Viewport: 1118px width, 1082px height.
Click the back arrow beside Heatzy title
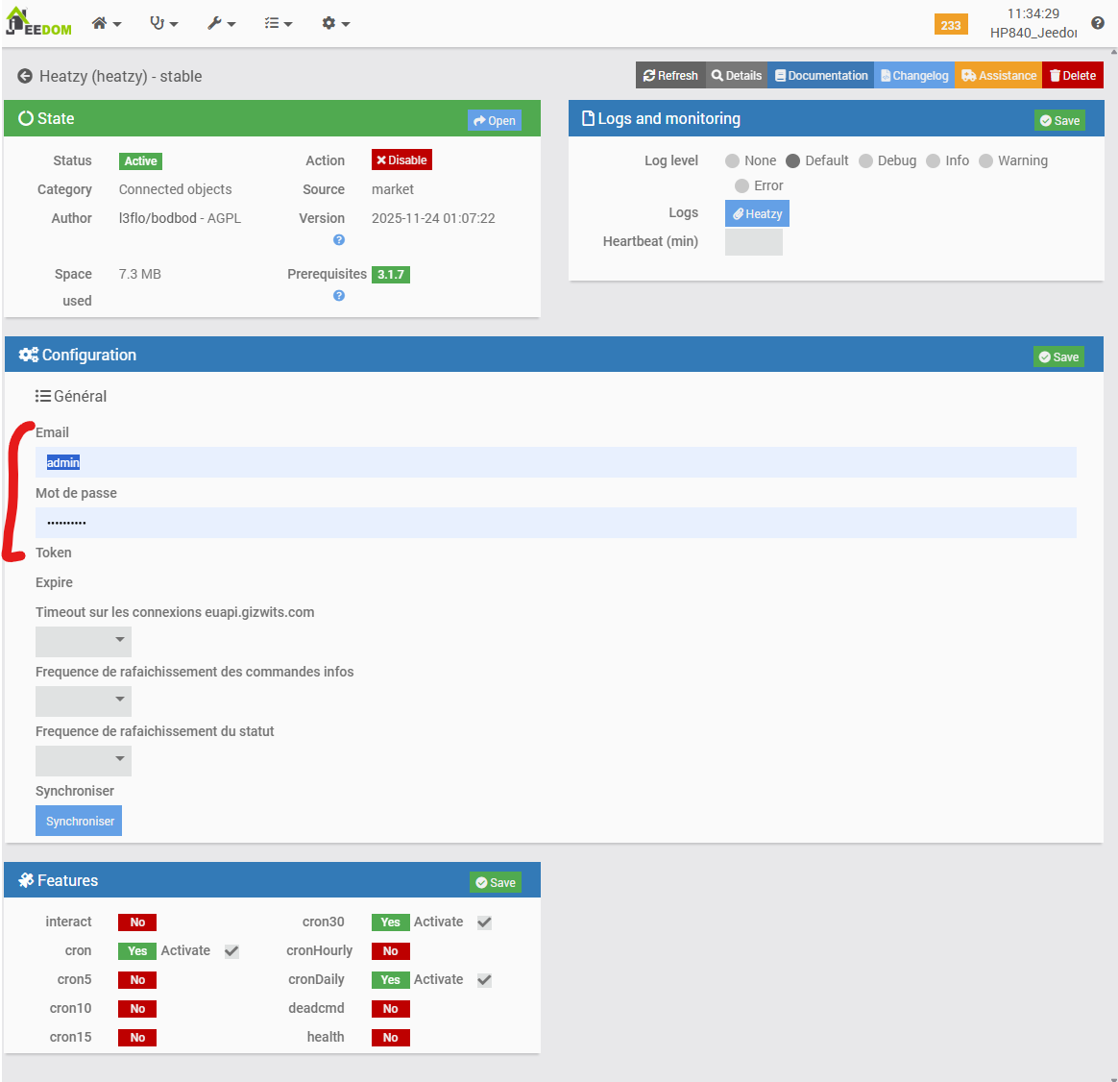[x=25, y=76]
